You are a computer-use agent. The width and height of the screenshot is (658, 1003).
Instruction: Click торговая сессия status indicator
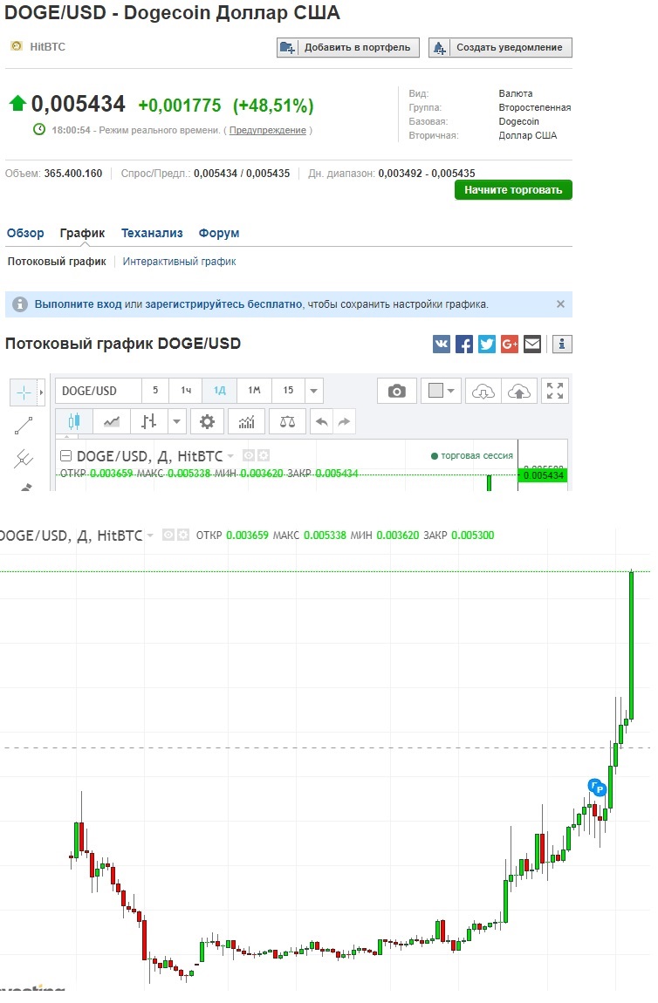472,456
